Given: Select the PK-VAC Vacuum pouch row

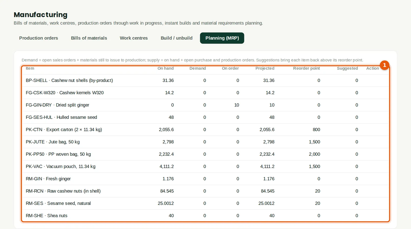Looking at the screenshot, I should tap(206, 166).
